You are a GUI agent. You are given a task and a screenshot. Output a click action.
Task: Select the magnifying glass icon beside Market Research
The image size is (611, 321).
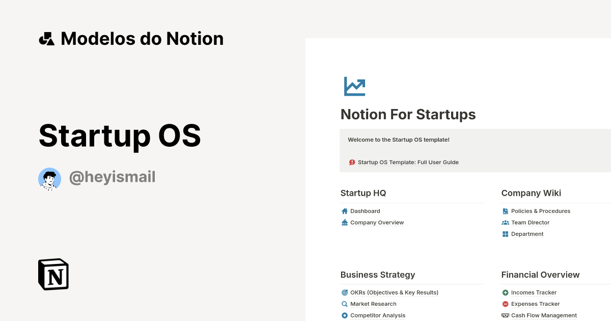345,304
